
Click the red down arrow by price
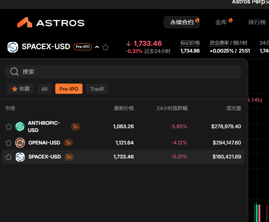coord(129,43)
